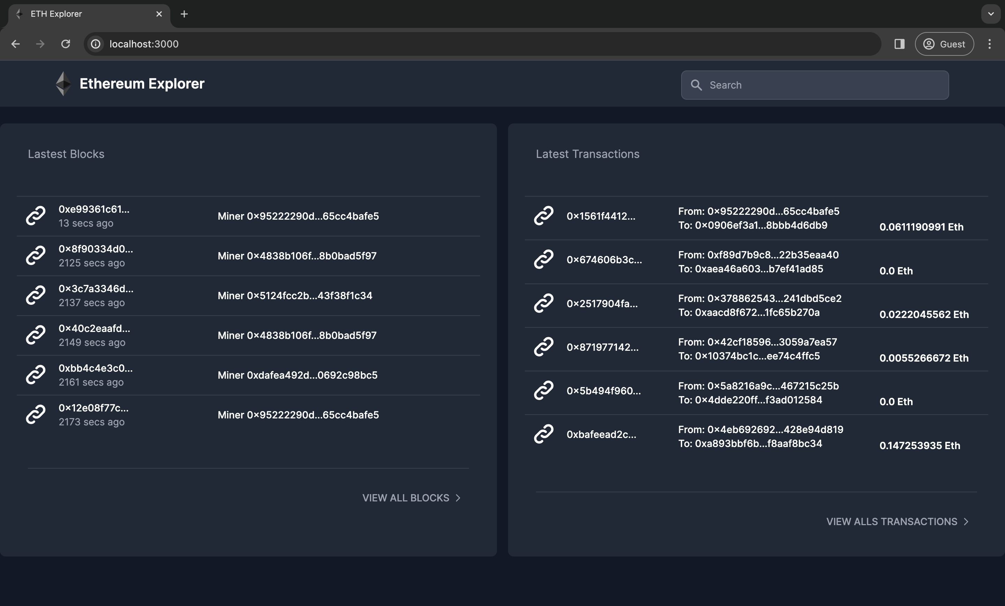The width and height of the screenshot is (1005, 606).
Task: Click To: 0xaacd8f672...1fc65b270a address
Action: point(749,312)
